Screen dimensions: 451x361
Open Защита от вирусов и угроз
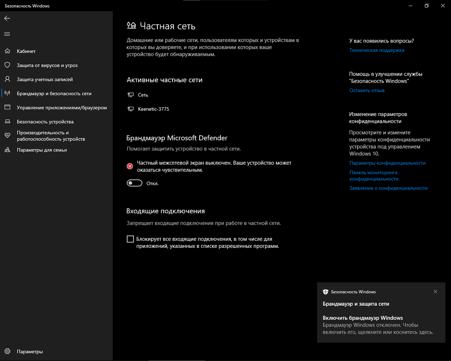coord(56,65)
